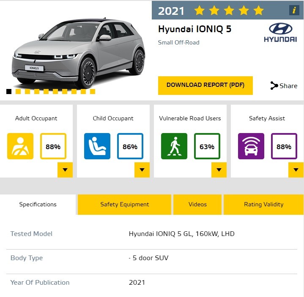Viewport: 304px width, 297px height.
Task: Select the last carousel image dot
Action: [x=93, y=92]
